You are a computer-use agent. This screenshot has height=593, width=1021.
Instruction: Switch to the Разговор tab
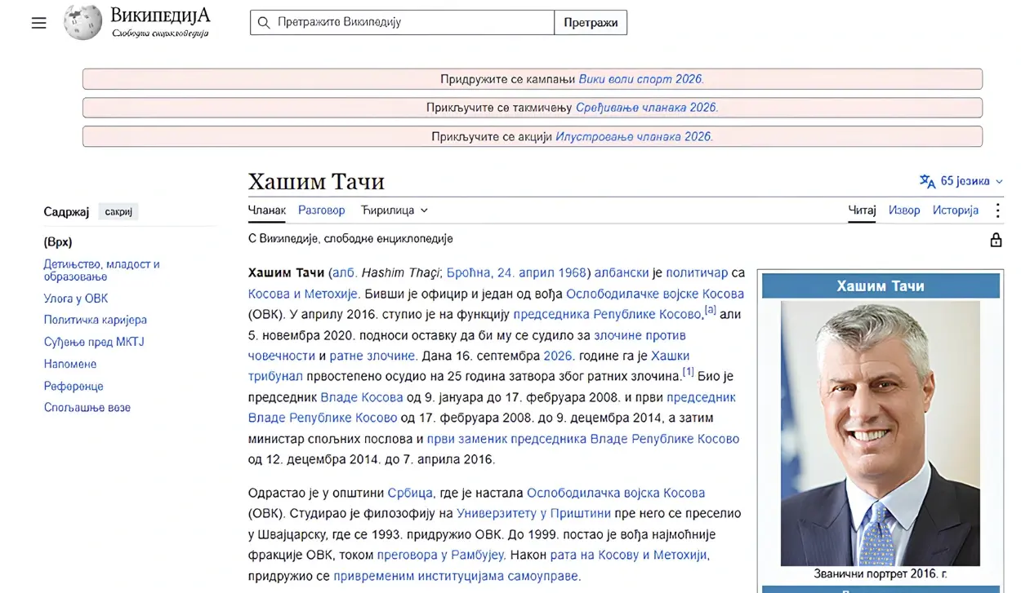pyautogui.click(x=322, y=210)
